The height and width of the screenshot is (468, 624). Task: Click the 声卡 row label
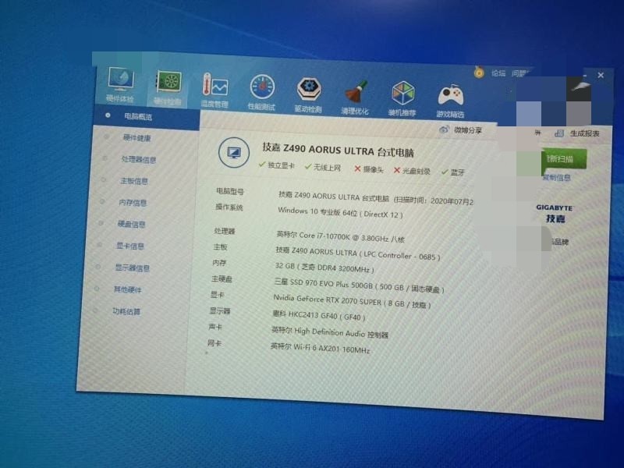click(215, 327)
